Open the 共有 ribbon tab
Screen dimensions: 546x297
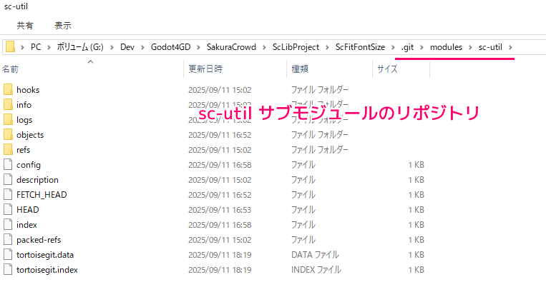pyautogui.click(x=24, y=26)
